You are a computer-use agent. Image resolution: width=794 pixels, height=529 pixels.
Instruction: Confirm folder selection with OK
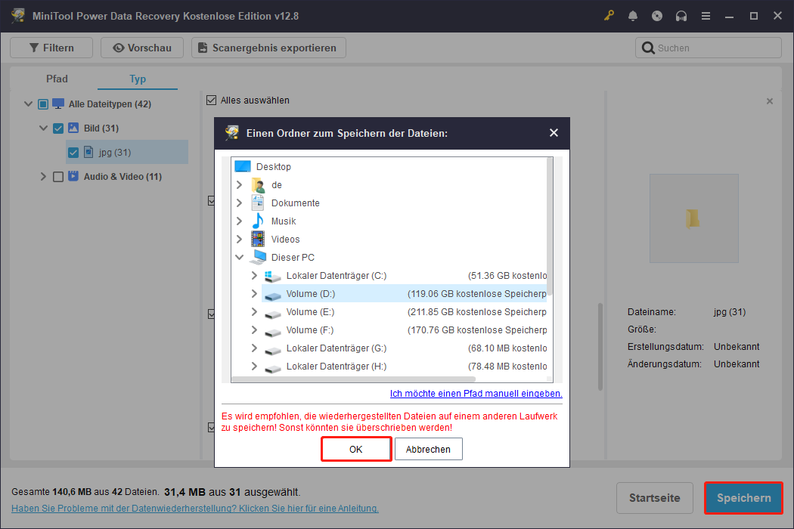(x=355, y=448)
